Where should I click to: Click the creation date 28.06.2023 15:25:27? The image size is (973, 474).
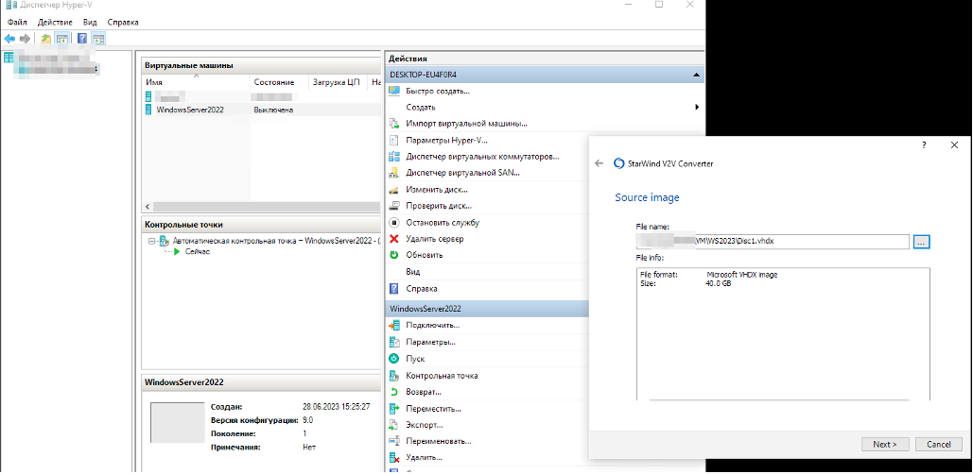pyautogui.click(x=337, y=407)
